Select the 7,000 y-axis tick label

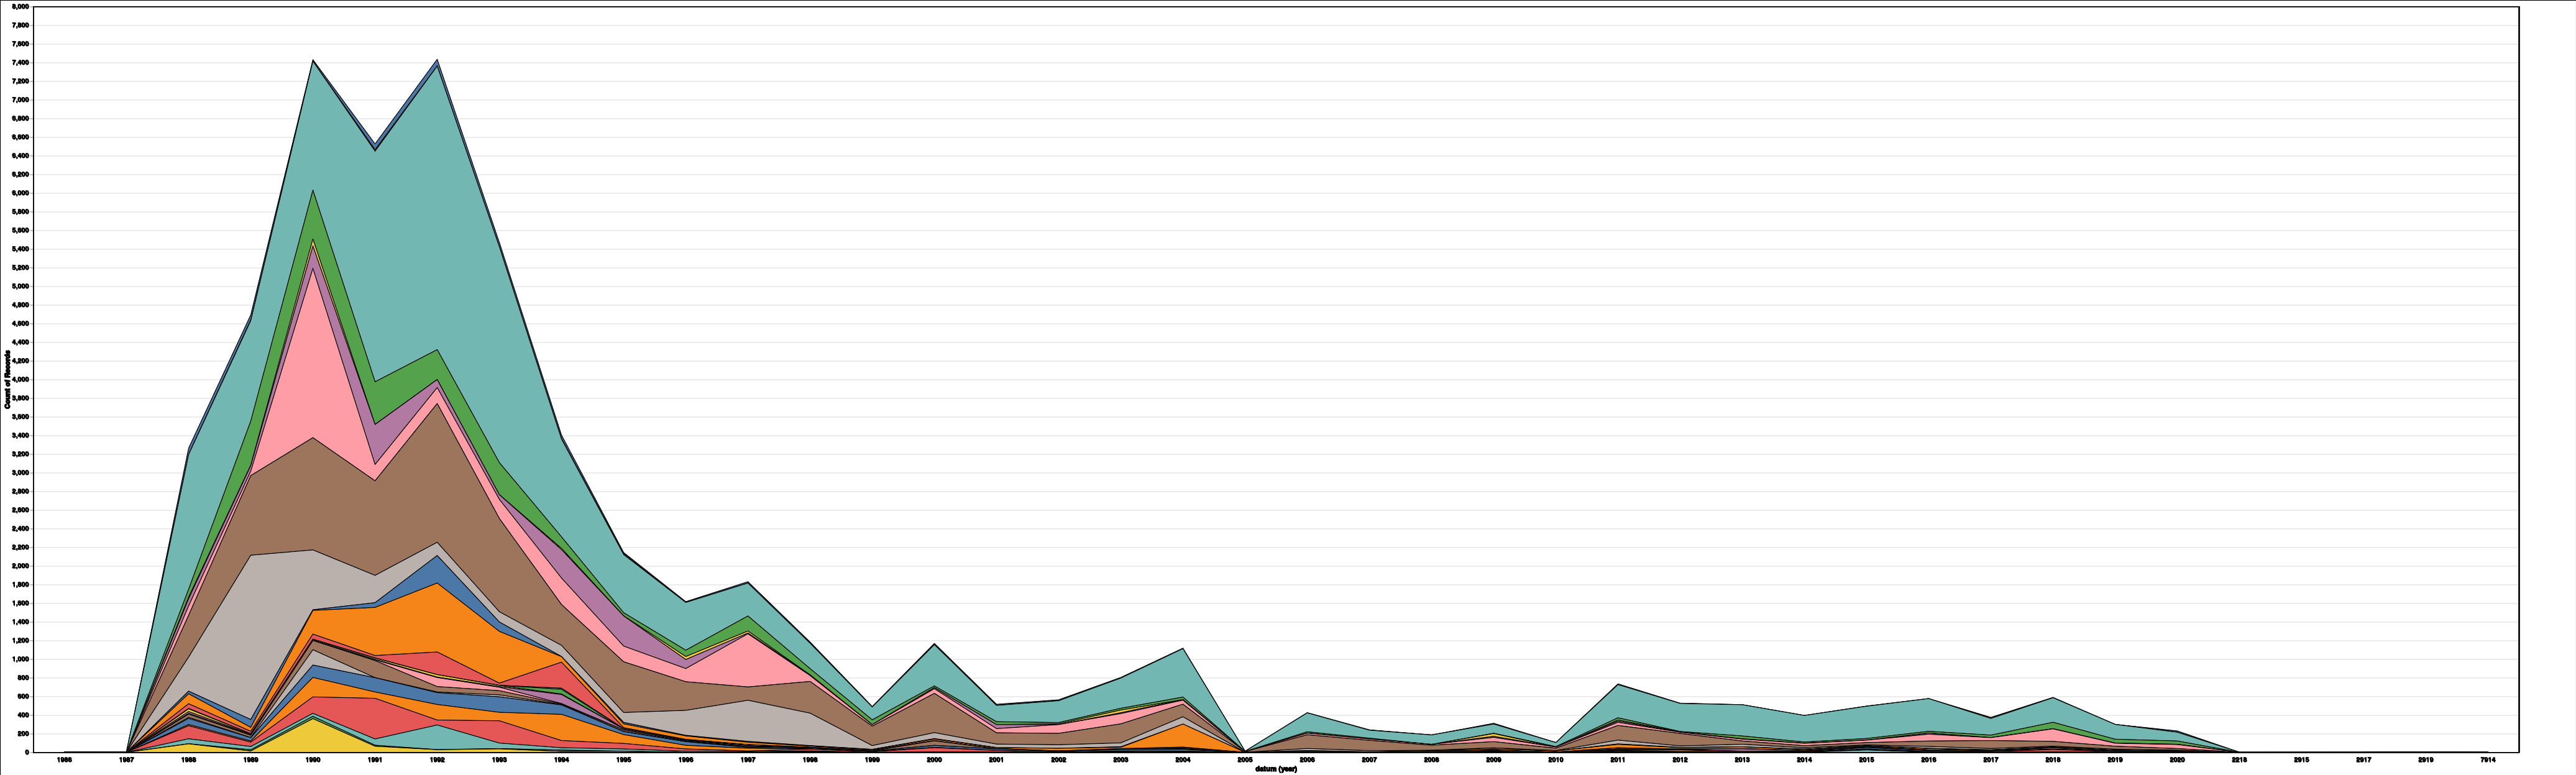20,100
